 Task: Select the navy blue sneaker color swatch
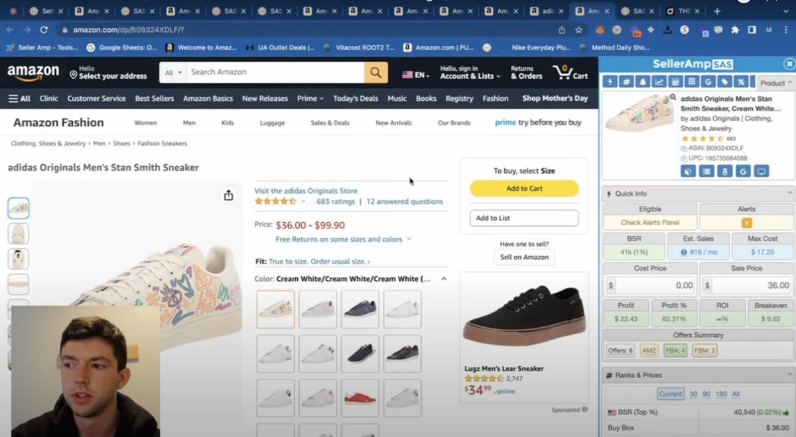[360, 310]
